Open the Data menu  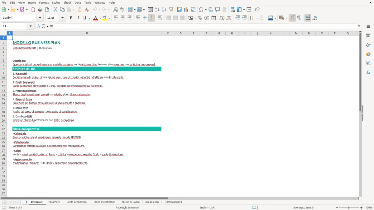click(x=78, y=2)
